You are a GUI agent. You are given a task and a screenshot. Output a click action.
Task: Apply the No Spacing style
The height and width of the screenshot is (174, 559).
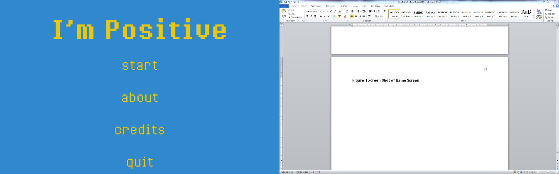(x=406, y=14)
